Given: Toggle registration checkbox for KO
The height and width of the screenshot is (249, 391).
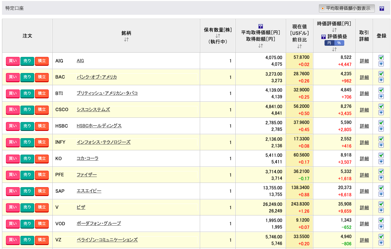Looking at the screenshot, I should click(x=381, y=155).
